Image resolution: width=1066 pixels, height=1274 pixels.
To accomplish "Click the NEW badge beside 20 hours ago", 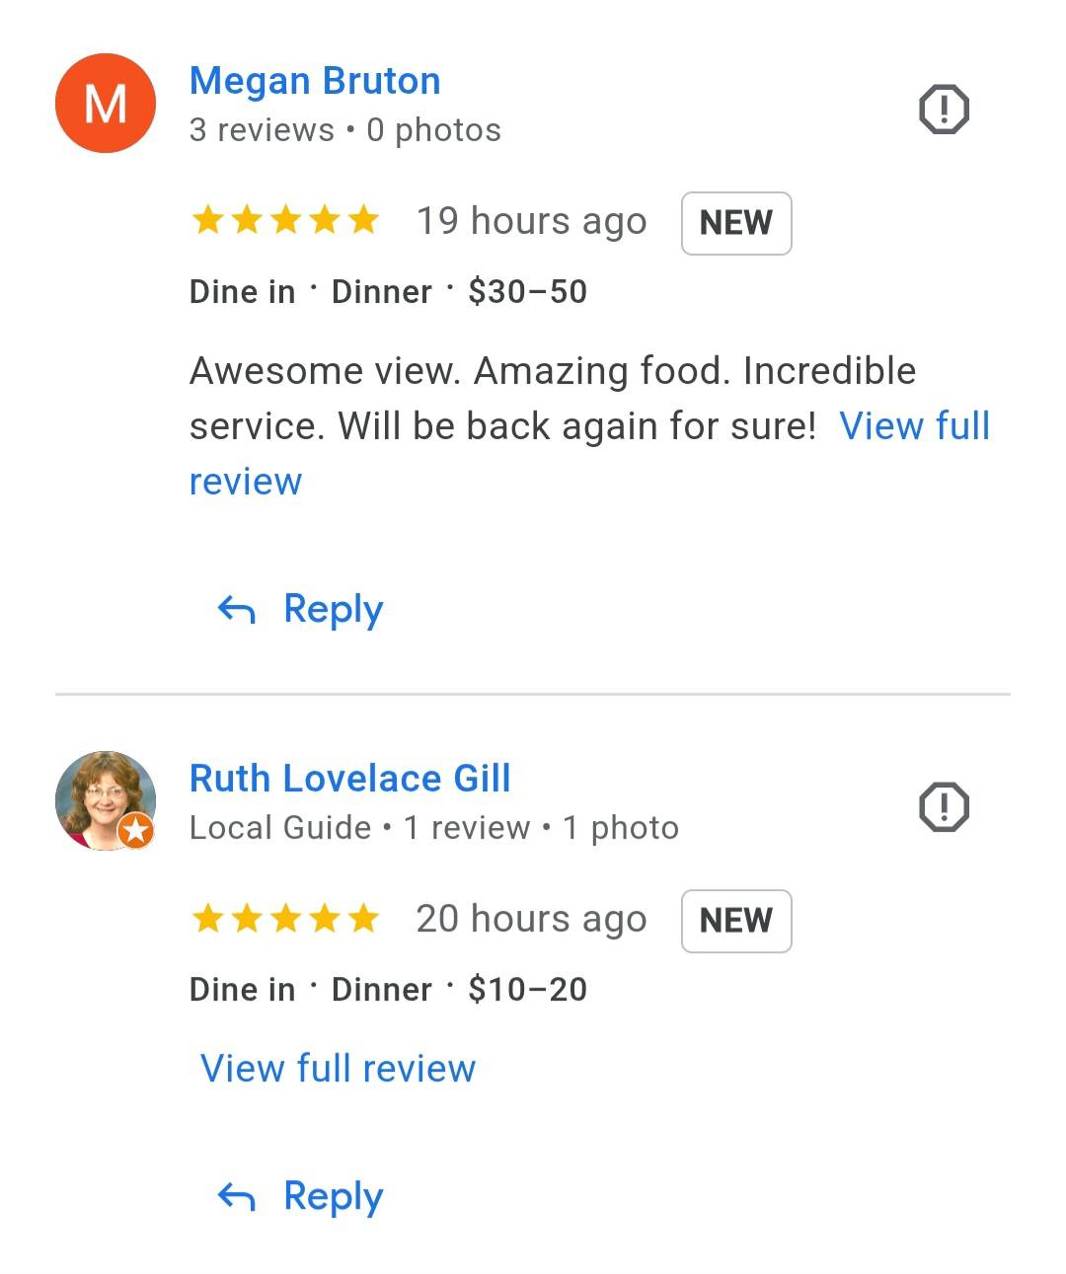I will click(736, 921).
